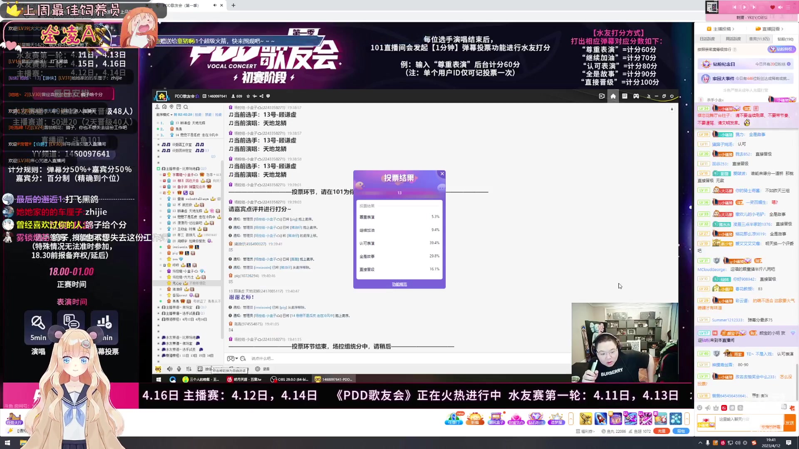The height and width of the screenshot is (449, 799).
Task: Favorite the PDD歌友会 channel star icon
Action: (x=248, y=96)
